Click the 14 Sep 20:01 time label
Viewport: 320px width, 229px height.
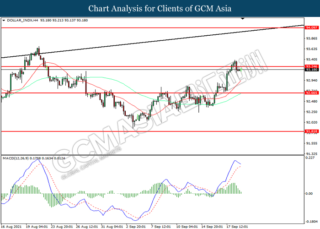(x=212, y=227)
